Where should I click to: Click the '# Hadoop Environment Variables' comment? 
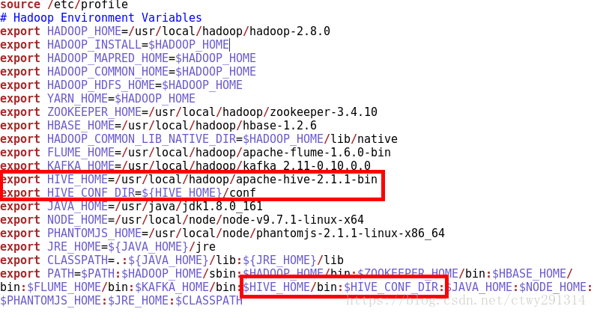click(101, 18)
